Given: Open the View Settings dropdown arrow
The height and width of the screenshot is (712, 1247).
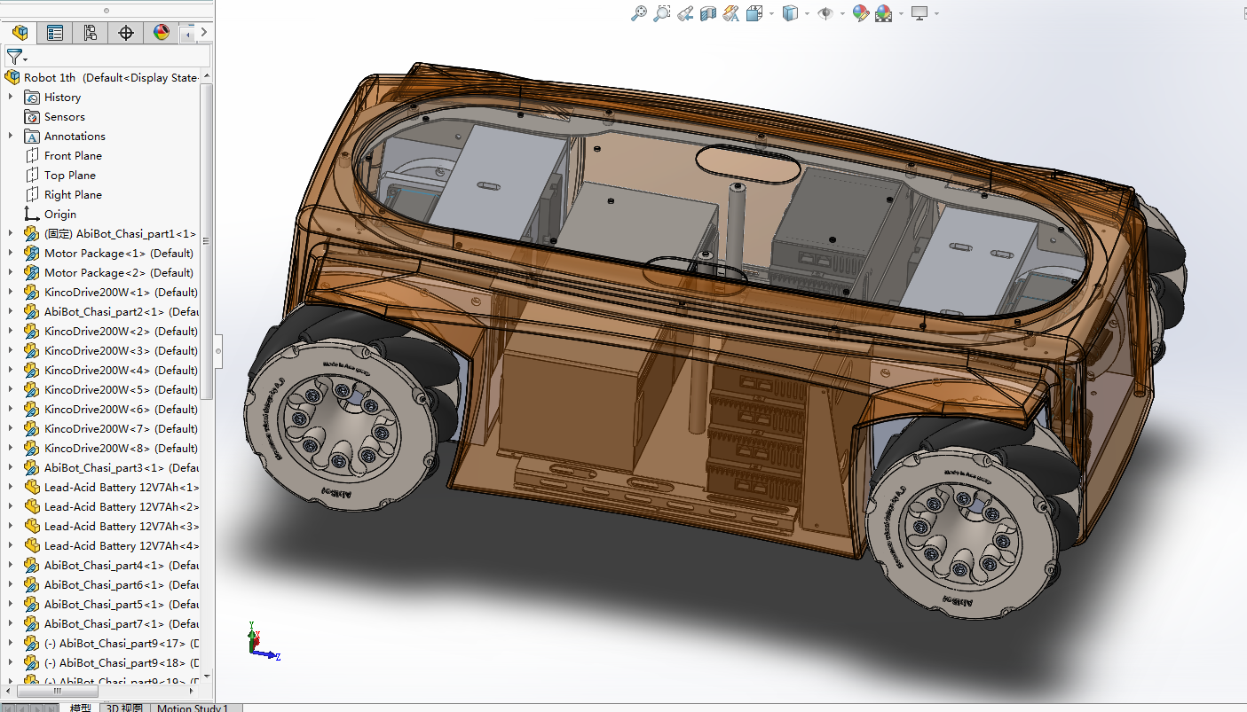Looking at the screenshot, I should tap(936, 13).
